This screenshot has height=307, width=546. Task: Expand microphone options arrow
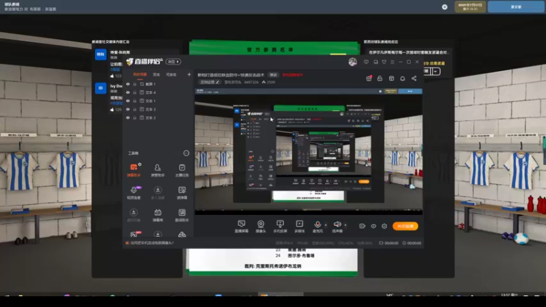tap(326, 225)
